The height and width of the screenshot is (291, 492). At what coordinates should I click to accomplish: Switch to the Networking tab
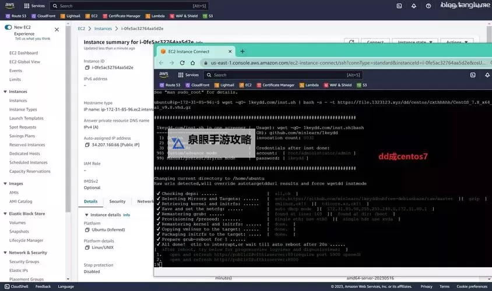point(145,202)
